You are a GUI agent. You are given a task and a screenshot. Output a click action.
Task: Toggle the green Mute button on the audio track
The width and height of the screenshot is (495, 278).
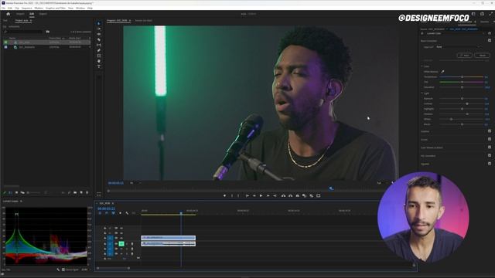click(121, 244)
